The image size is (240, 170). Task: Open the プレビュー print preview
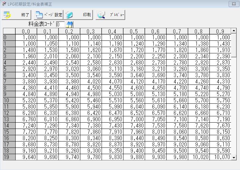point(111,15)
